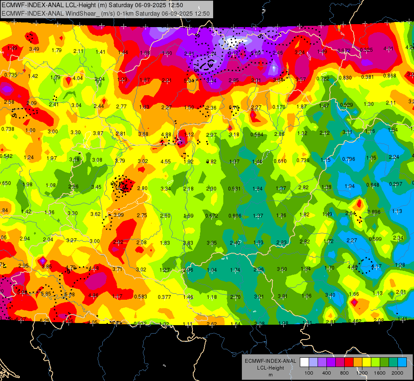Click the wind shear value 0.736
The height and width of the screenshot is (381, 414).
pyautogui.click(x=303, y=160)
